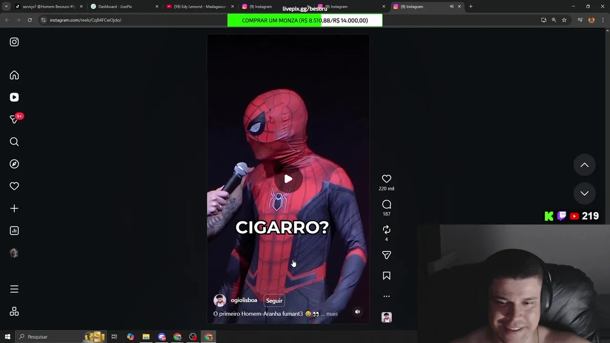Bookmark this page with star icon
The height and width of the screenshot is (343, 610).
point(564,20)
